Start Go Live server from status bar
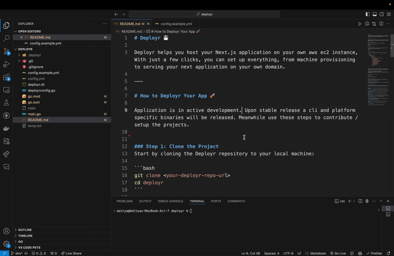 point(338,253)
